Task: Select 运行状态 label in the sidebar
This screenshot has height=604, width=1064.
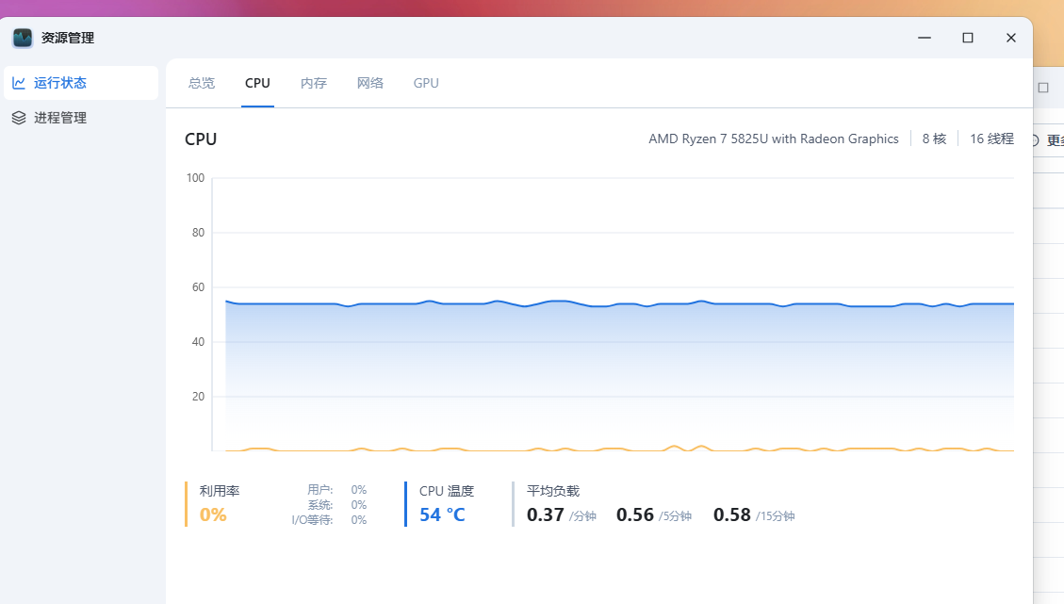Action: [x=60, y=83]
